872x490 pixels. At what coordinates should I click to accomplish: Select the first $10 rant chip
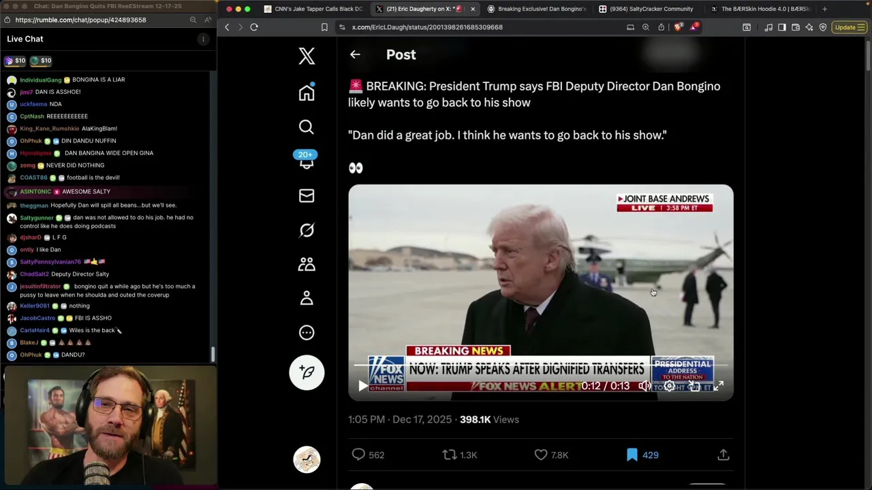coord(15,61)
